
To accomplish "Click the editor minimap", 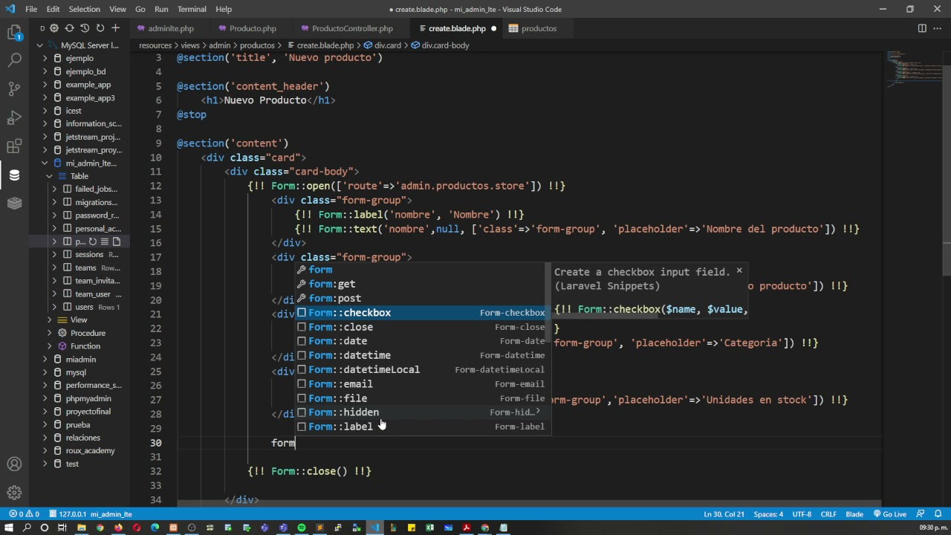I will 914,71.
